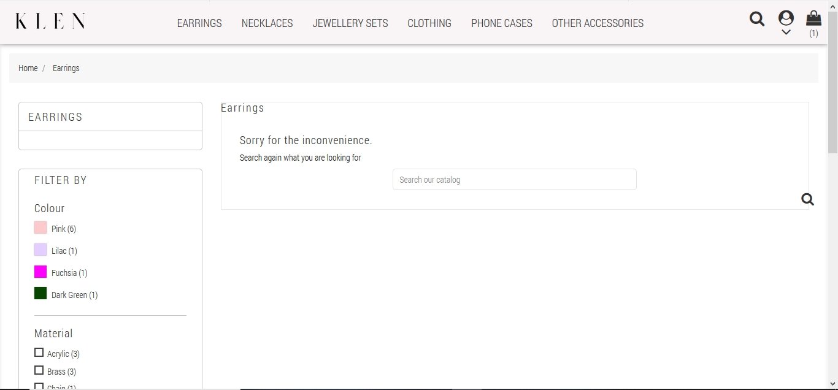Click the magnifier icon beside catalog search
The width and height of the screenshot is (838, 390).
click(807, 199)
